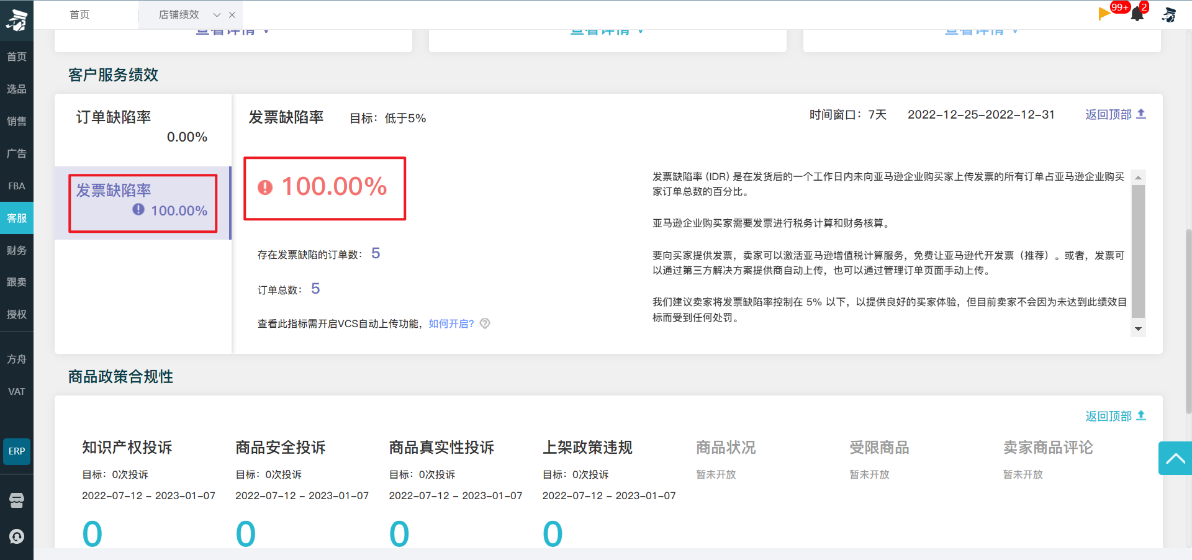This screenshot has width=1192, height=560.
Task: Open 销售 in the sidebar
Action: coord(17,122)
